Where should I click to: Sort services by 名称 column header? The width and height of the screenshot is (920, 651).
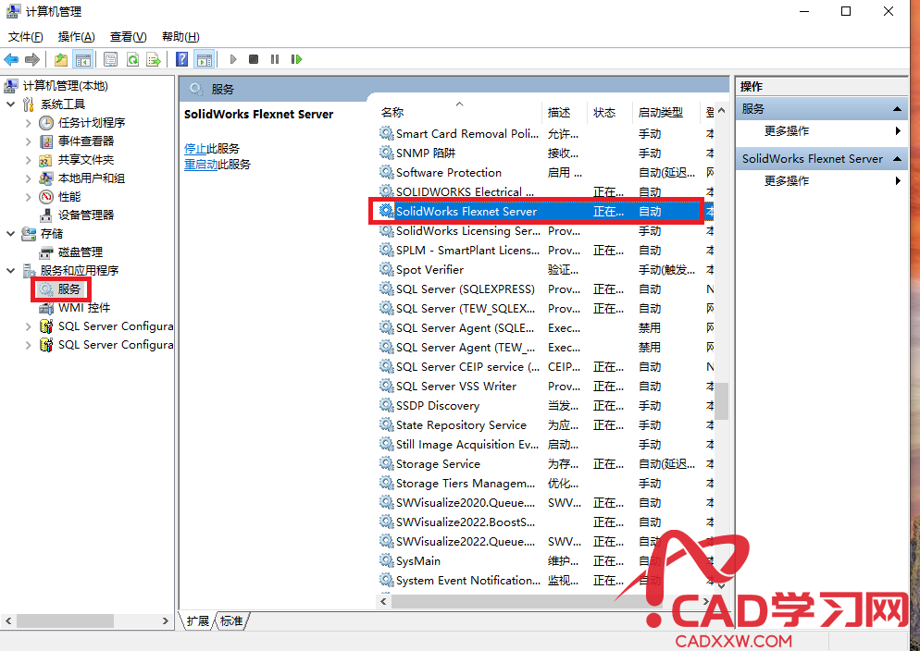459,112
